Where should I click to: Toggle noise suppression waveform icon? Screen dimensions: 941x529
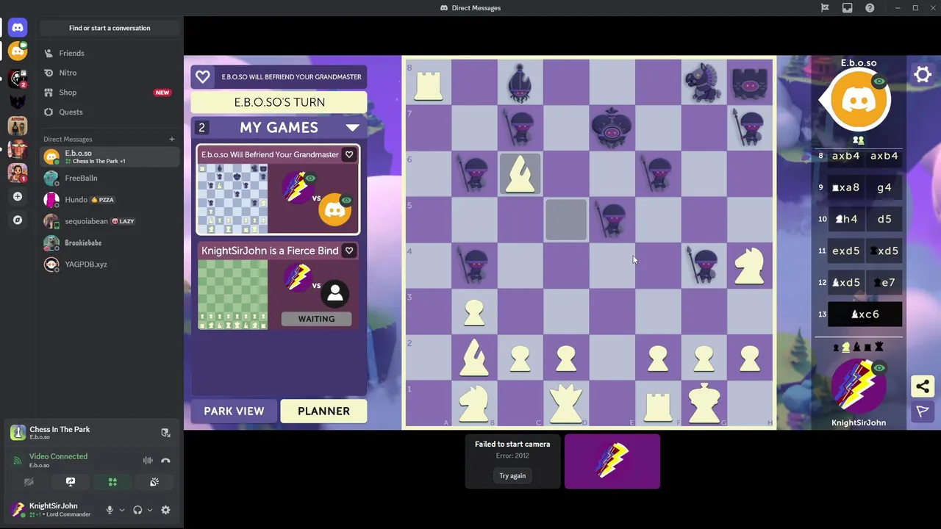(148, 461)
